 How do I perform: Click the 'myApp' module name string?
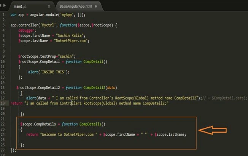(x=67, y=15)
